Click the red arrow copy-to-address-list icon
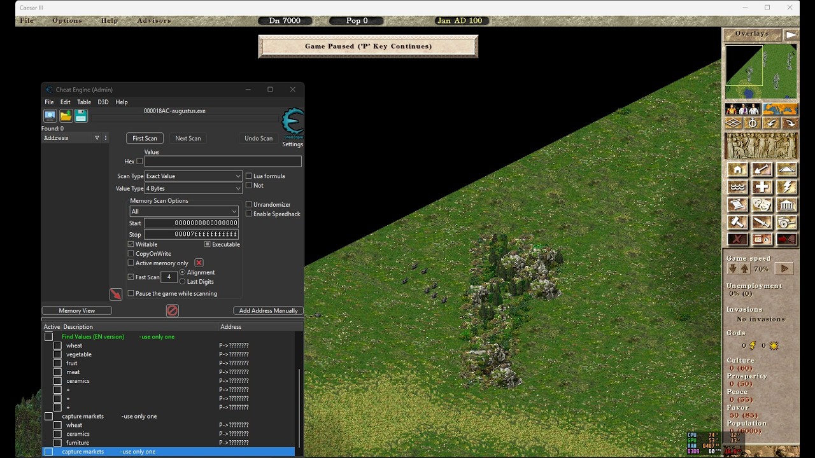The width and height of the screenshot is (815, 458). pyautogui.click(x=115, y=294)
